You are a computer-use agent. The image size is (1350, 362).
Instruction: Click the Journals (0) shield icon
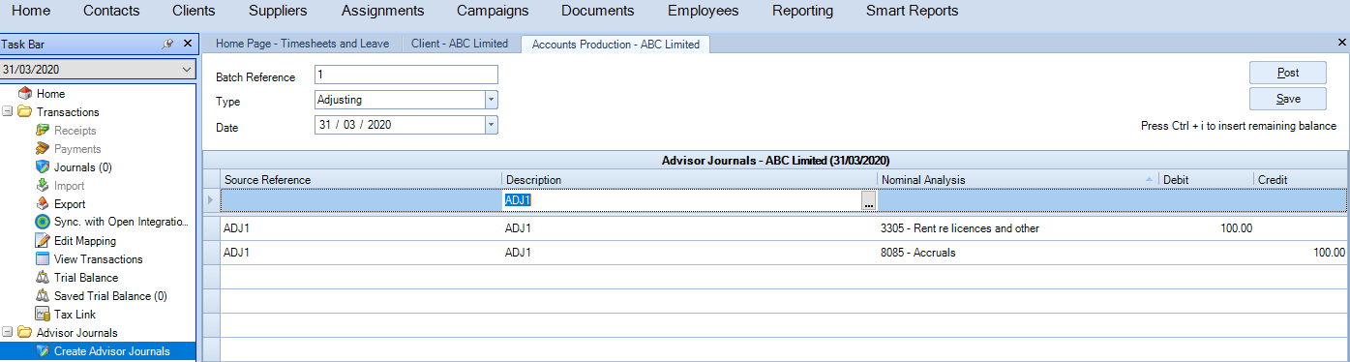pos(43,167)
